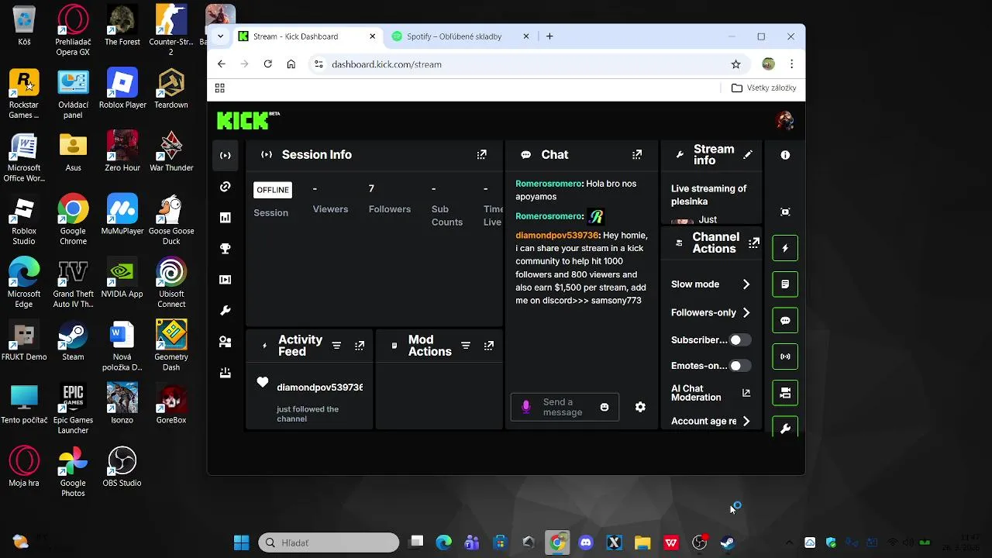Screen dimensions: 992x558
Task: Select the Epic Games Launcher desktop icon
Action: click(73, 408)
